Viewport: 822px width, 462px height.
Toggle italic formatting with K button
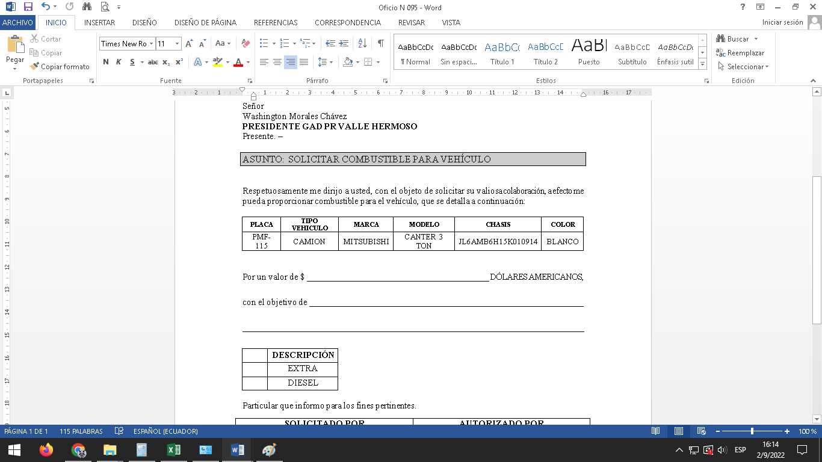point(119,62)
